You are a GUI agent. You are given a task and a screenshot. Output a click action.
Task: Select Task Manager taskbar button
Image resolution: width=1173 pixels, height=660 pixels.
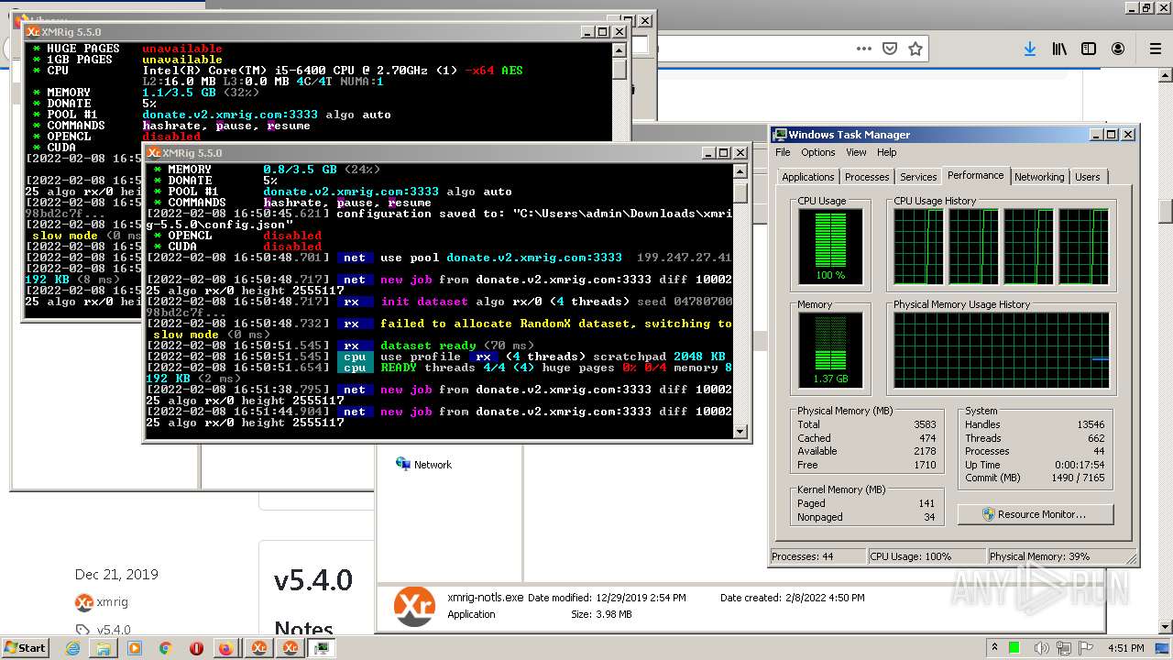(322, 648)
